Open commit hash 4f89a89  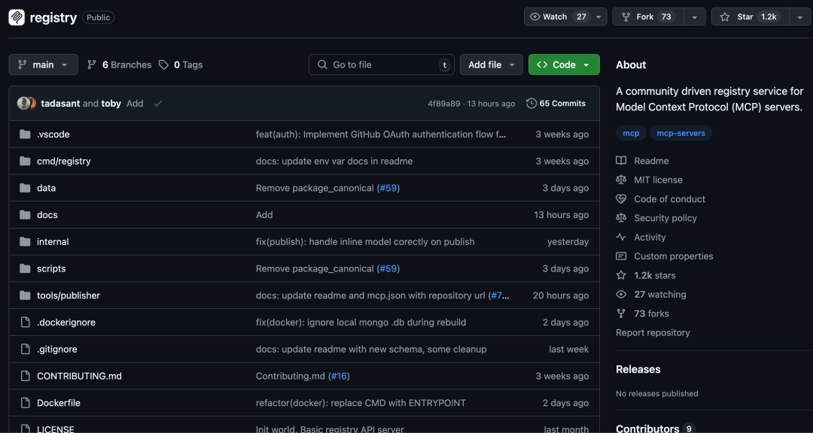(x=444, y=104)
